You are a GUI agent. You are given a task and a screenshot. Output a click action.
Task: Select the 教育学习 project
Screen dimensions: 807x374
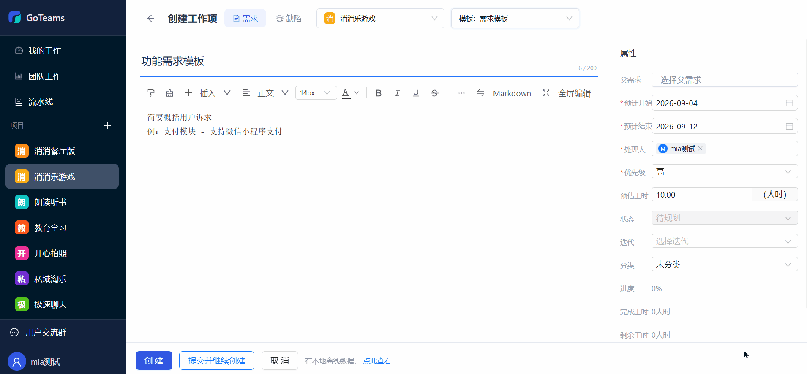[x=62, y=228]
